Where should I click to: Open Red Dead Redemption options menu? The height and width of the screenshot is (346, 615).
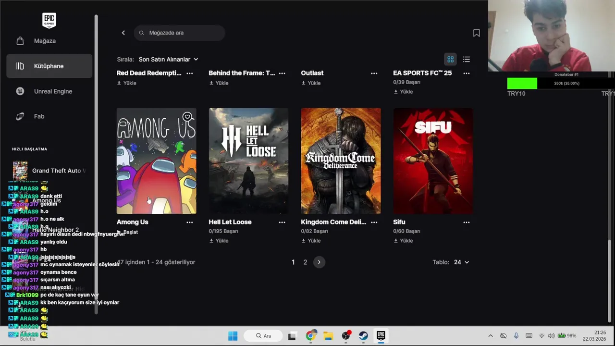pos(190,73)
